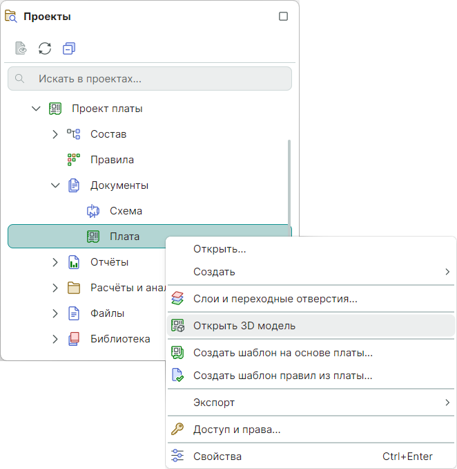Click the Создать шаблон правил icon
Screen dimensions: 457x469
pyautogui.click(x=178, y=376)
